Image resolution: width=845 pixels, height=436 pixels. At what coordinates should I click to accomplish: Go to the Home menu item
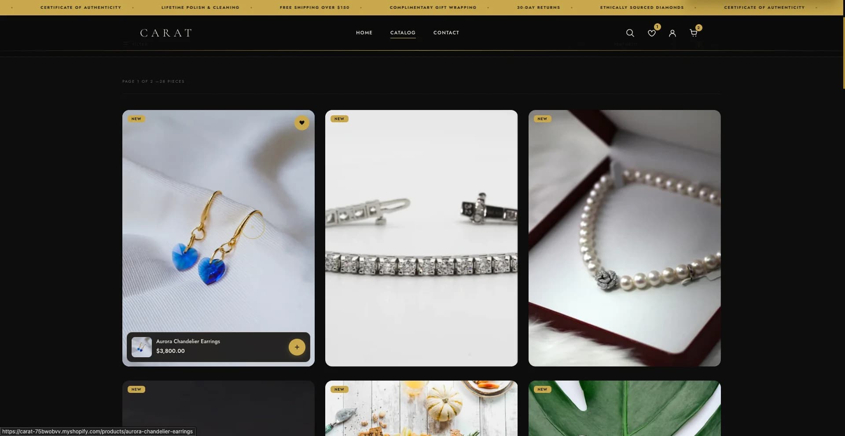[x=364, y=33]
